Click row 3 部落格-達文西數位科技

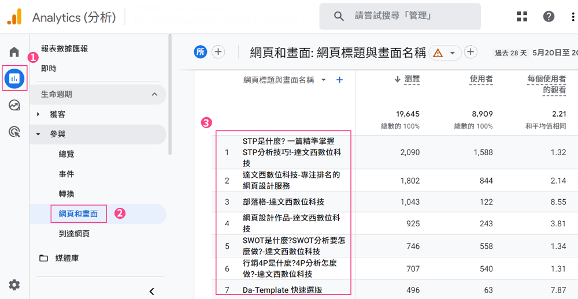pyautogui.click(x=283, y=202)
